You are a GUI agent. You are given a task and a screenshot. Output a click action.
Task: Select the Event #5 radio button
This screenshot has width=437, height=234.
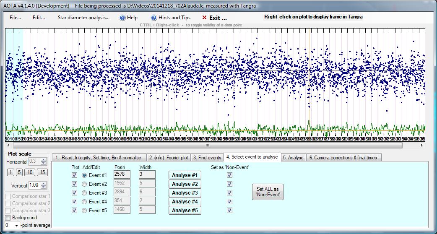[84, 211]
